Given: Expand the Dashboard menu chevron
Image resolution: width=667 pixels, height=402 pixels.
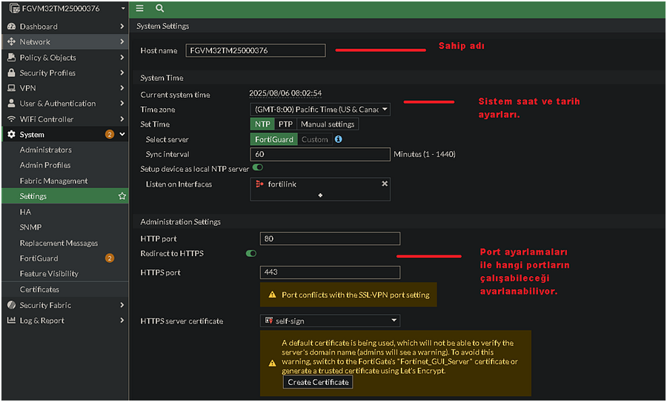Looking at the screenshot, I should point(122,27).
